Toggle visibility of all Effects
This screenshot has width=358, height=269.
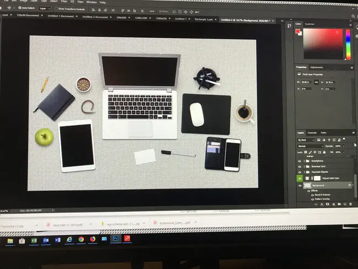pyautogui.click(x=308, y=191)
